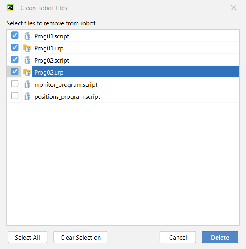Click the Prog01.urp folder icon
Screen dimensions: 246x249
click(27, 48)
